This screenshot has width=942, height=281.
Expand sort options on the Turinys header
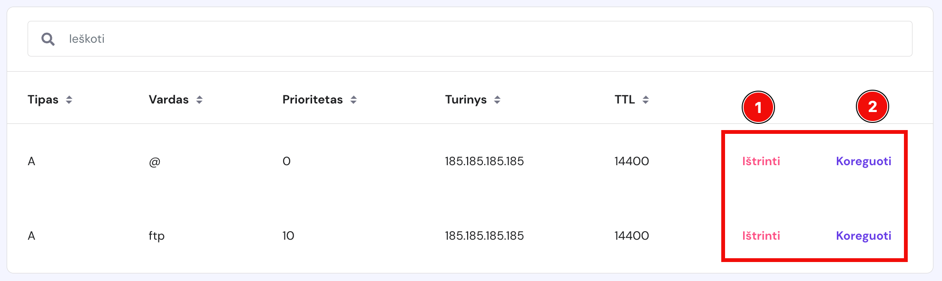coord(497,100)
